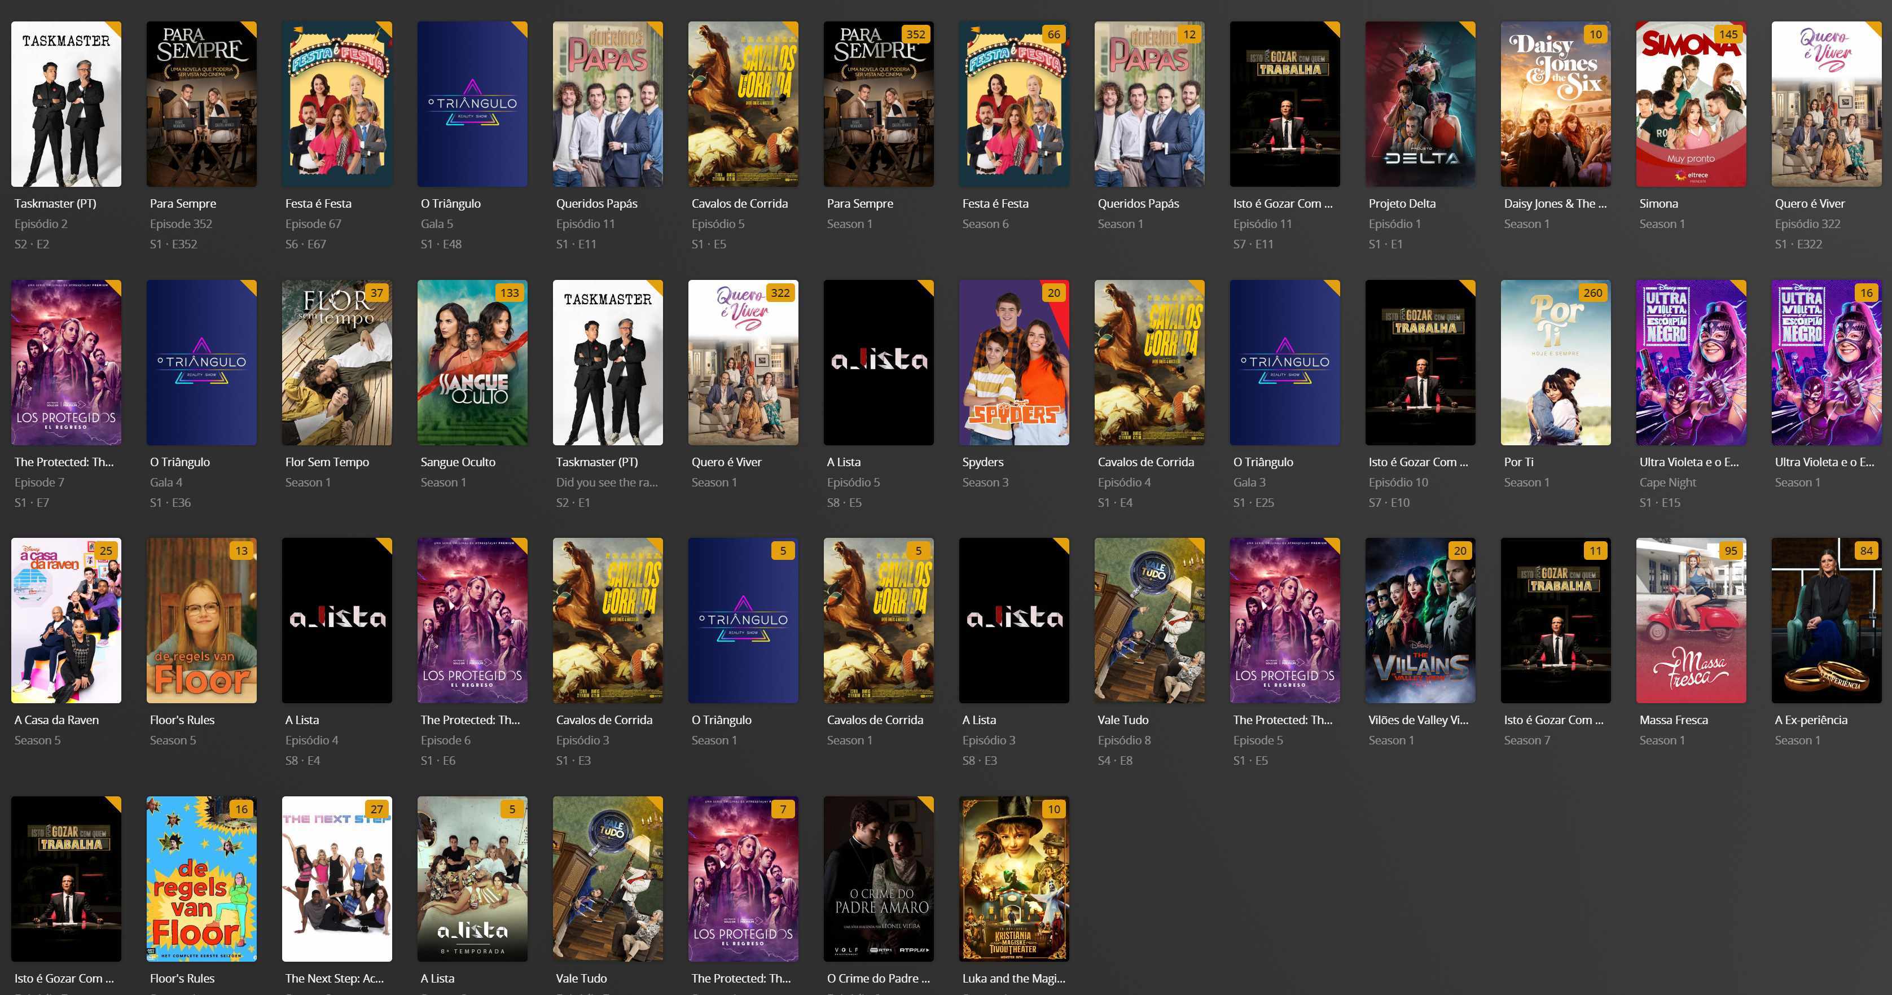Open The Protected Episode 7 poster
1892x995 pixels.
(x=66, y=362)
